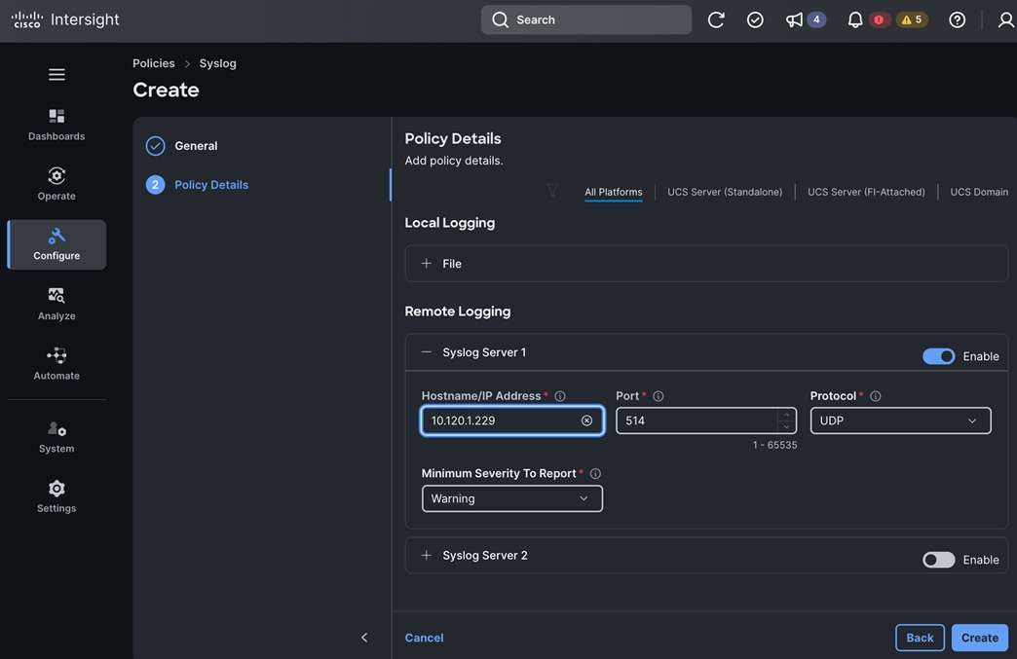Switch to UCS Server (FI-Attached) tab
The width and height of the screenshot is (1017, 659).
(x=866, y=192)
